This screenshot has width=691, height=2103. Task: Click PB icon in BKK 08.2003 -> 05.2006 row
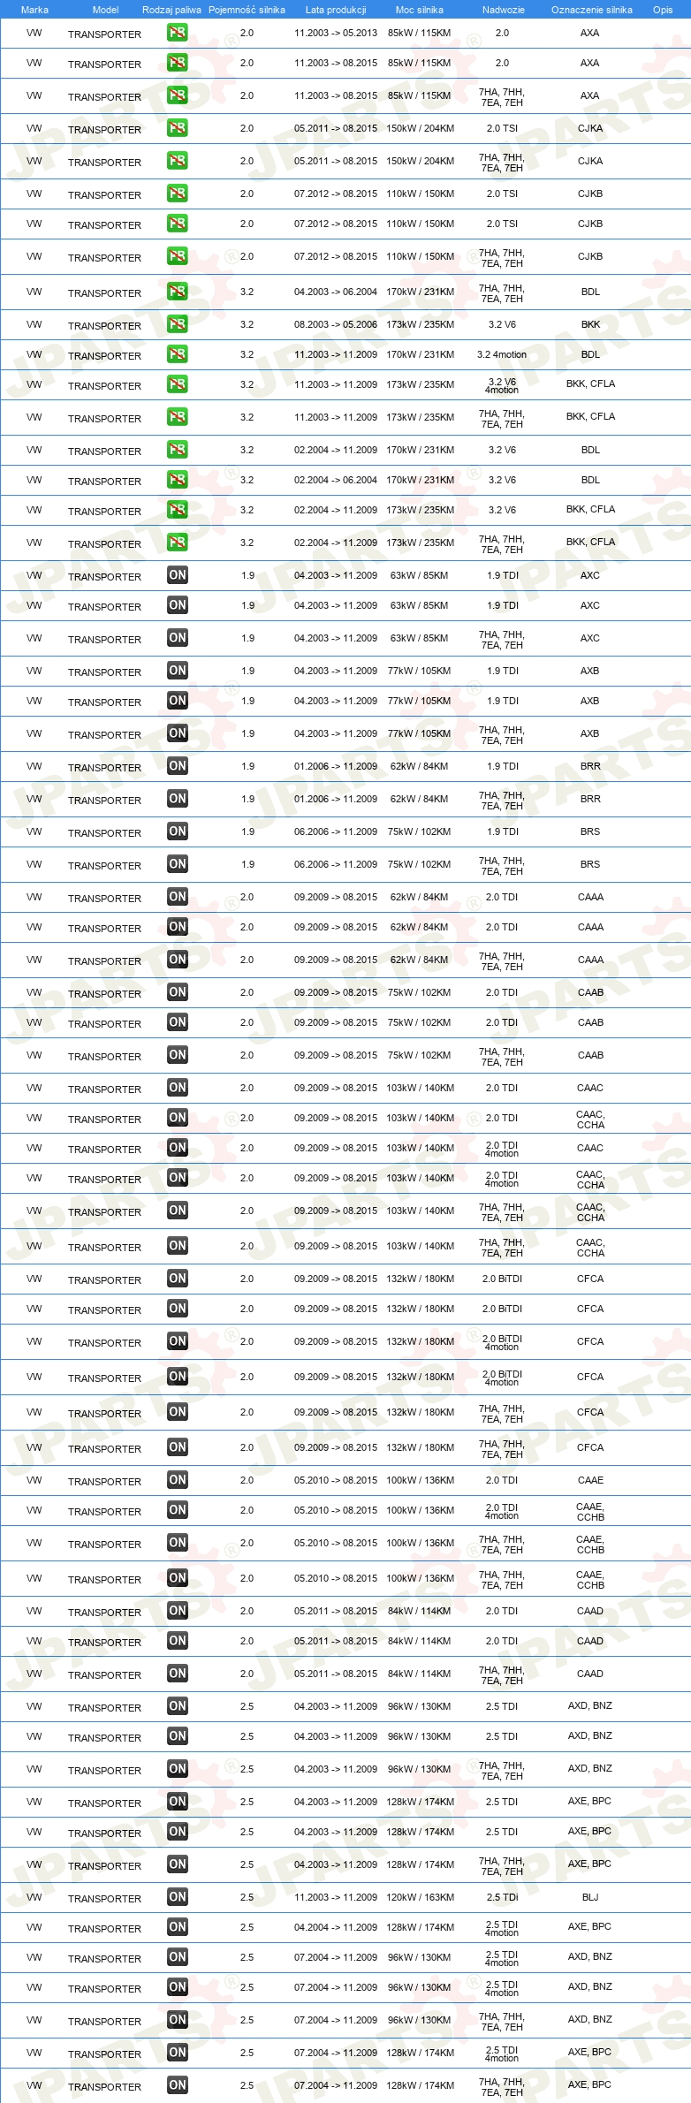[x=177, y=324]
